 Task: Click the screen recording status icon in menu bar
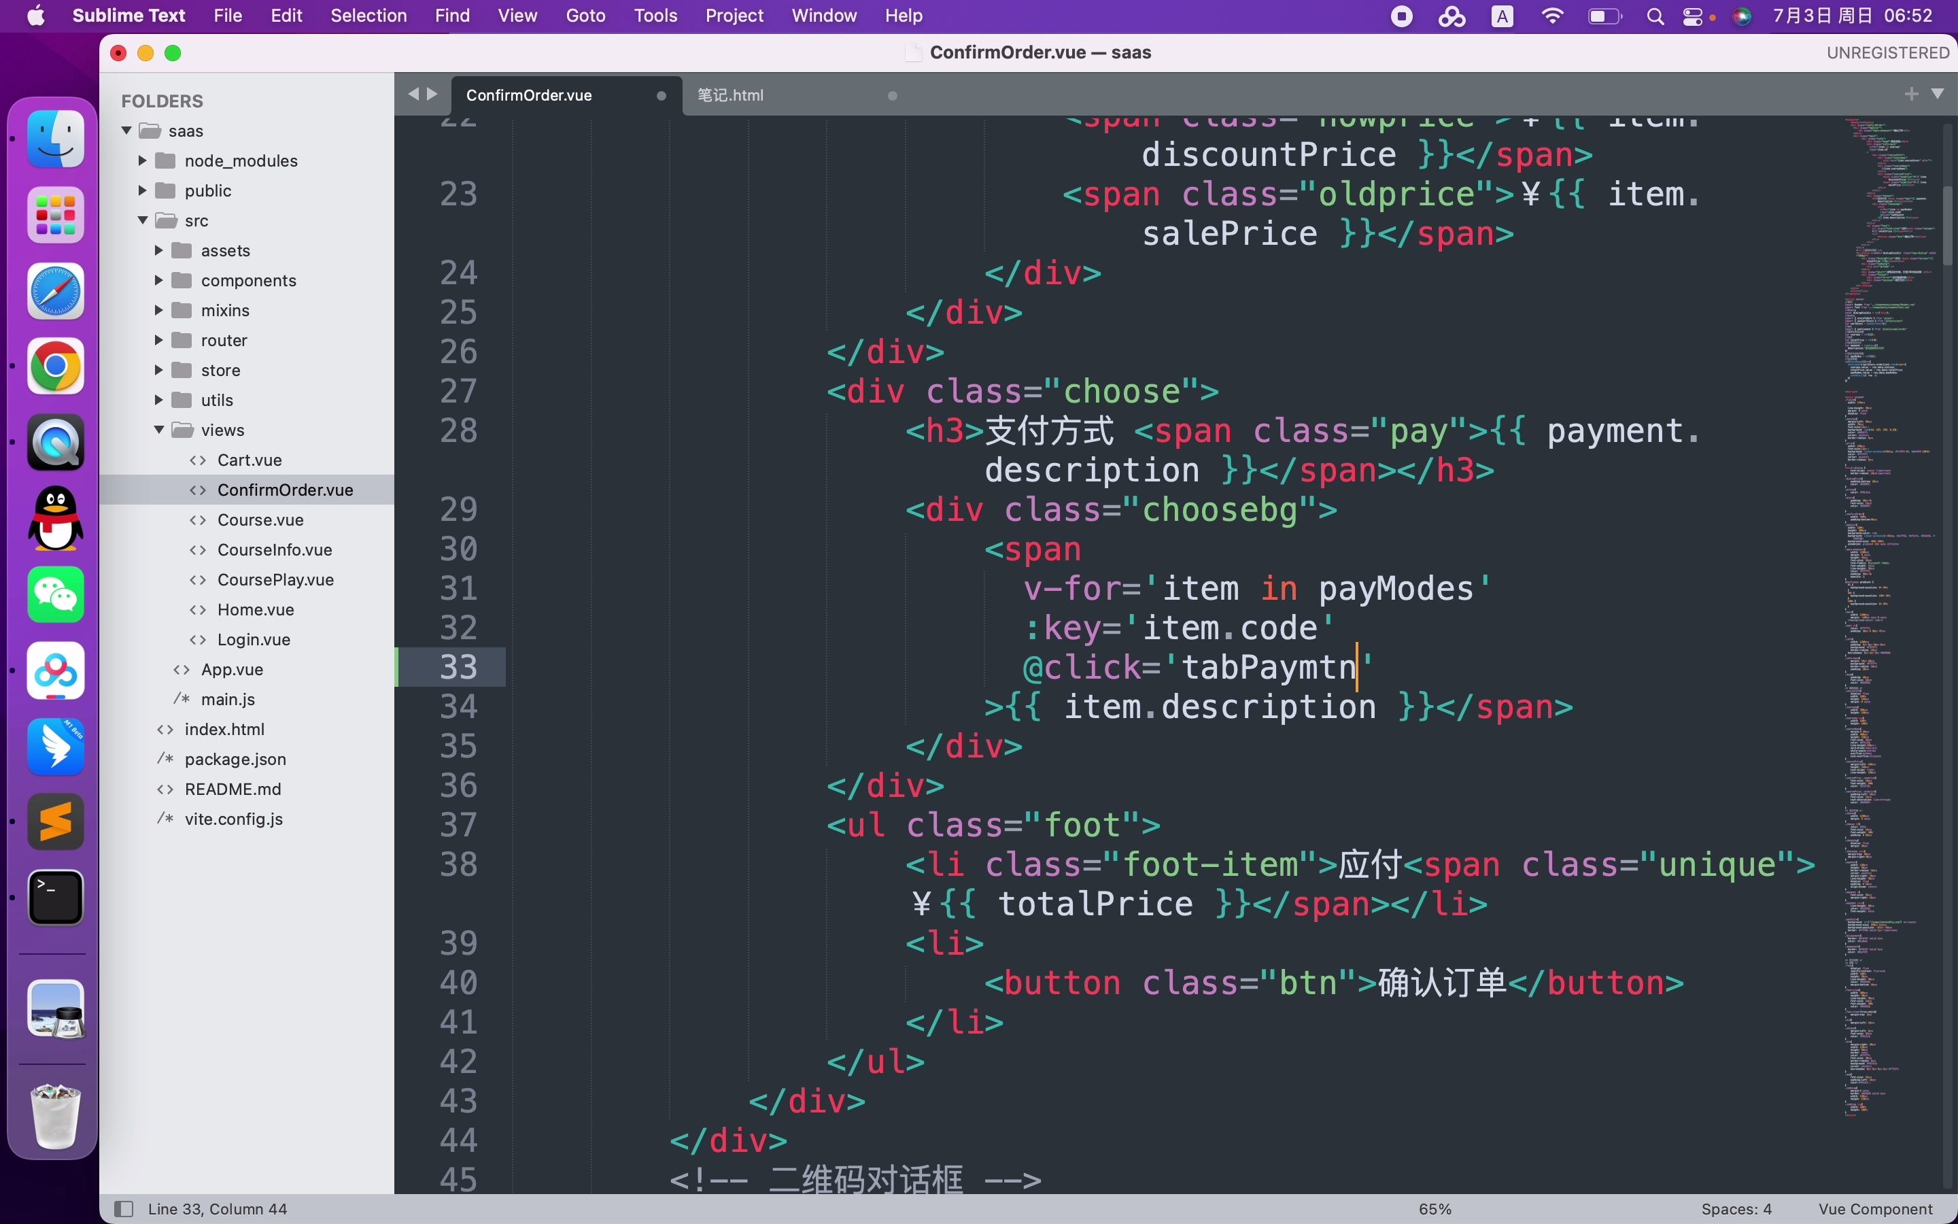(1400, 17)
